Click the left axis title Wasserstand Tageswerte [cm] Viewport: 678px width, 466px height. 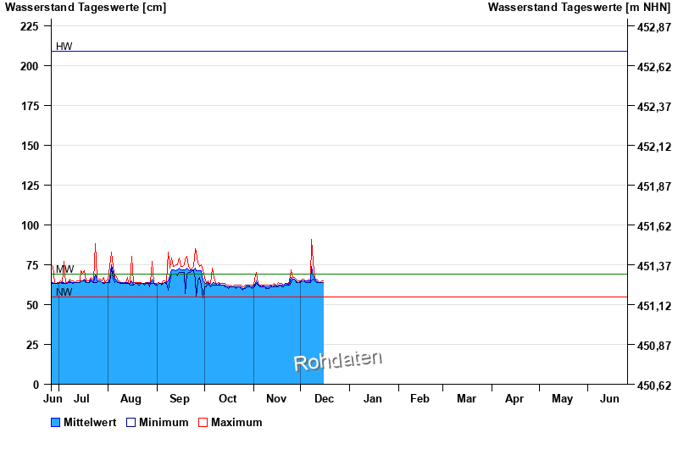click(x=86, y=8)
